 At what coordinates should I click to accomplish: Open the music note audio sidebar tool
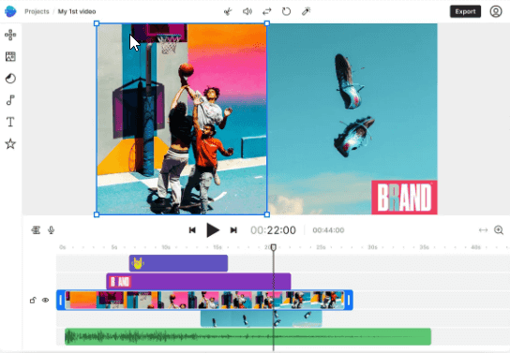(10, 100)
